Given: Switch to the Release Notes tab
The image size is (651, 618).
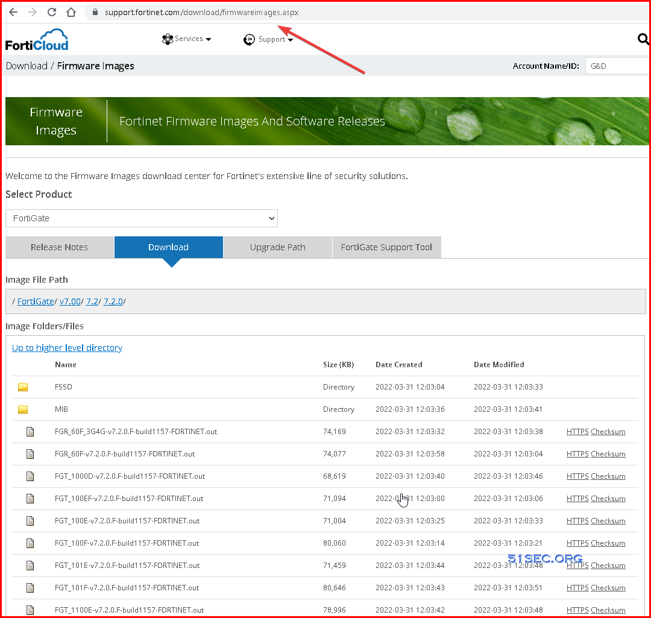Looking at the screenshot, I should 59,247.
